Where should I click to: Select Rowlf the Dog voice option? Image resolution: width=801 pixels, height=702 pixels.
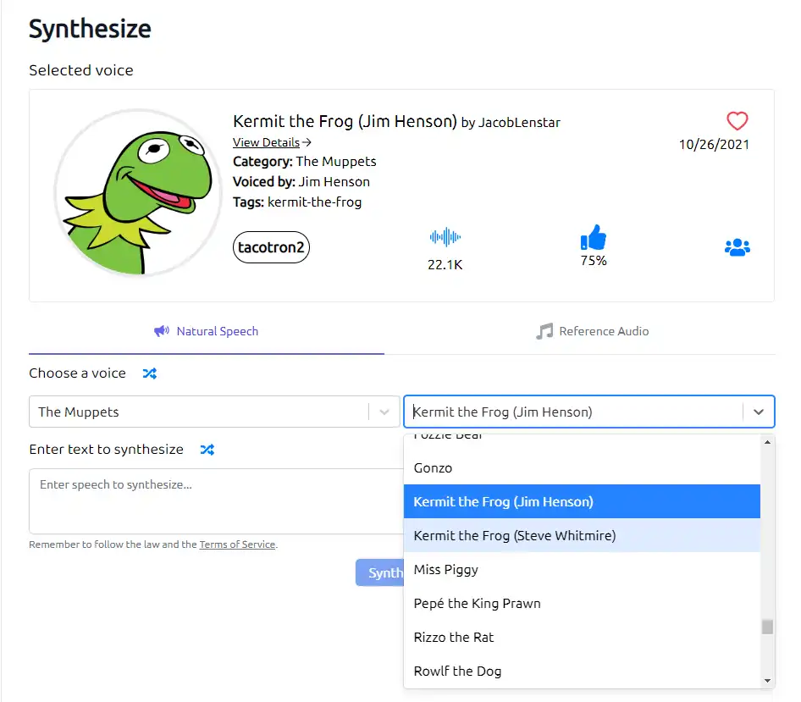click(582, 671)
